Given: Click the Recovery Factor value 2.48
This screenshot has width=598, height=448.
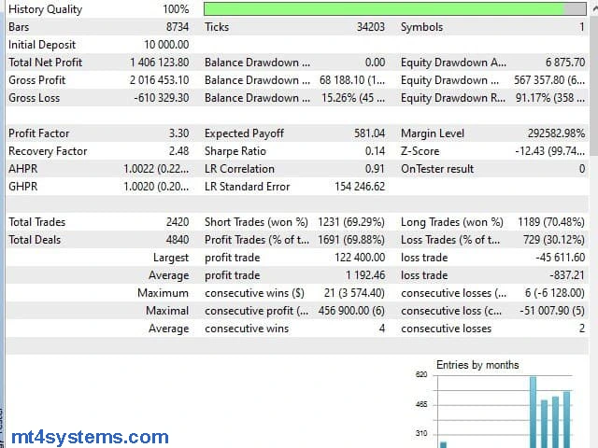Looking at the screenshot, I should (177, 151).
